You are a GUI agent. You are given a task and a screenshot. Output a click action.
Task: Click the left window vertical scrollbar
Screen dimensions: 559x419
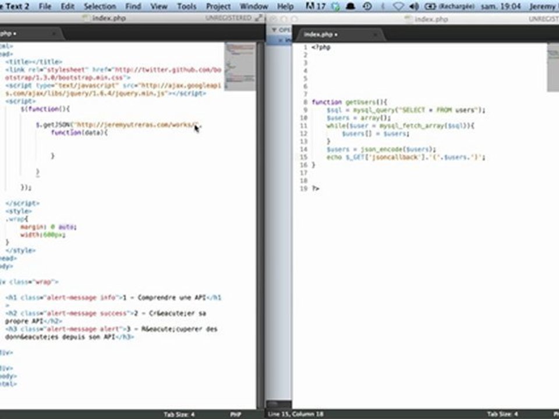tap(260, 225)
